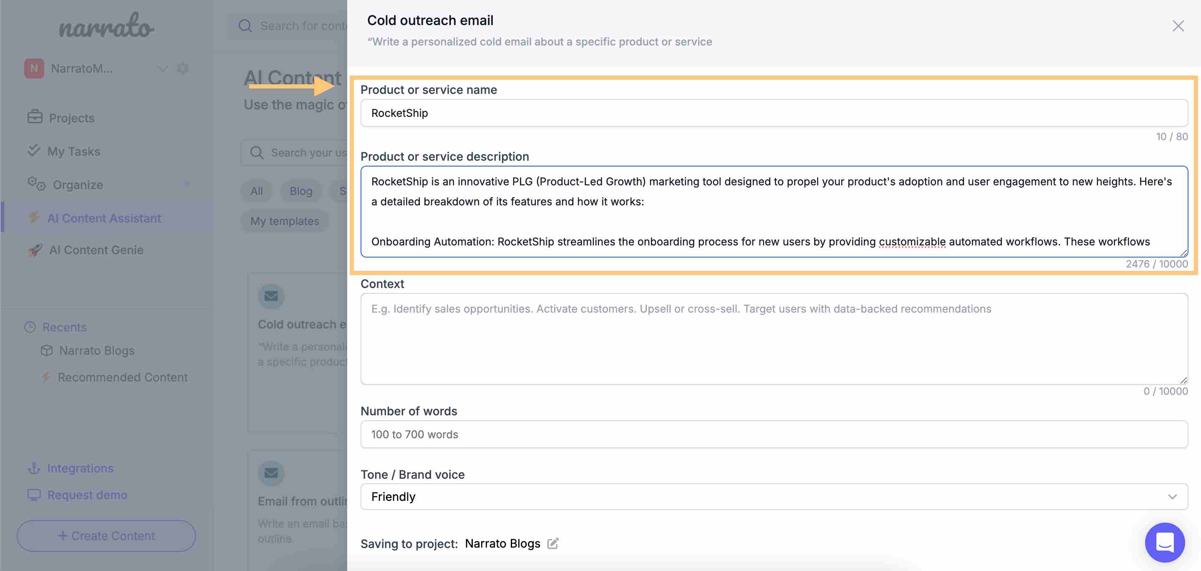Open the chat support bubble
The image size is (1201, 571).
[x=1165, y=543]
